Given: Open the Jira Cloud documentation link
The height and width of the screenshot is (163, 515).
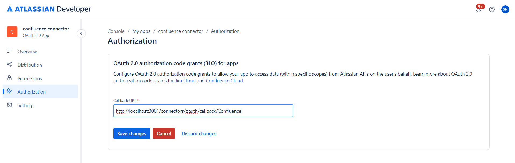Looking at the screenshot, I should (185, 81).
